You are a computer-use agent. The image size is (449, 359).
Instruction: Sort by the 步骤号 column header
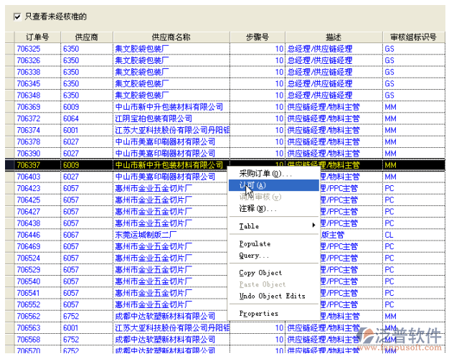pyautogui.click(x=257, y=37)
